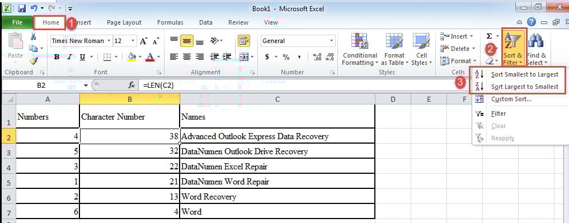Image resolution: width=569 pixels, height=223 pixels.
Task: Switch to Page Layout tab
Action: pos(124,22)
